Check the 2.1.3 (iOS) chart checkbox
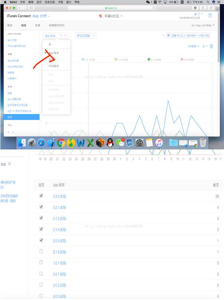224x300 pixels. (x=41, y=251)
